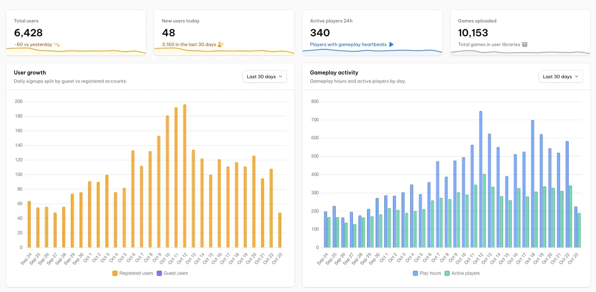Click the 'Gameplay hours and active players by day.' text
This screenshot has height=292, width=596.
coord(358,81)
